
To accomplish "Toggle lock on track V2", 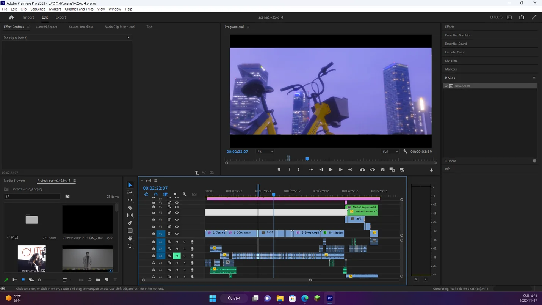I will tap(154, 226).
